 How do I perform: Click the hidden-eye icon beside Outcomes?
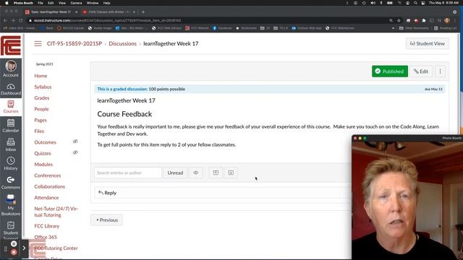tap(75, 142)
